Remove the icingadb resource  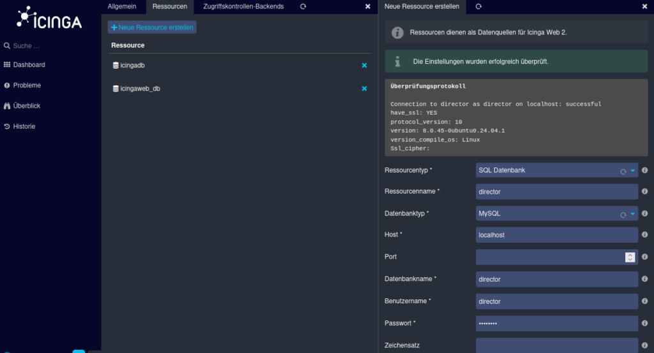point(364,66)
